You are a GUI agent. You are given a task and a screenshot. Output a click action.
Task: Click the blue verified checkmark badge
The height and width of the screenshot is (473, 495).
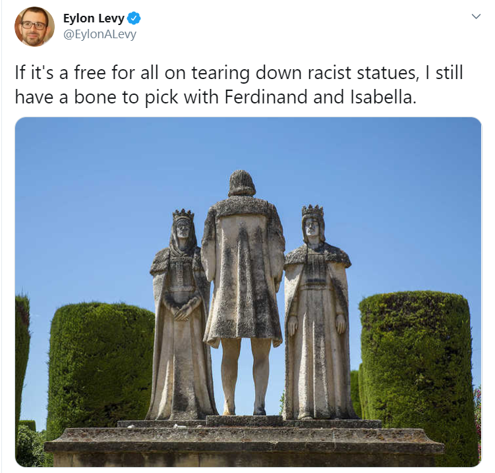click(134, 18)
